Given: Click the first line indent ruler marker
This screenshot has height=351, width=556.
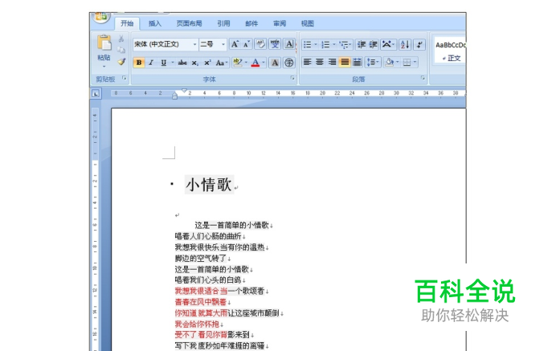Looking at the screenshot, I should tap(184, 91).
